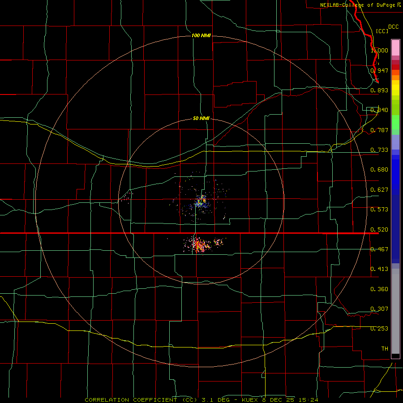The height and width of the screenshot is (403, 403).
Task: Select the 50 NMI range ring label
Action: (x=201, y=118)
